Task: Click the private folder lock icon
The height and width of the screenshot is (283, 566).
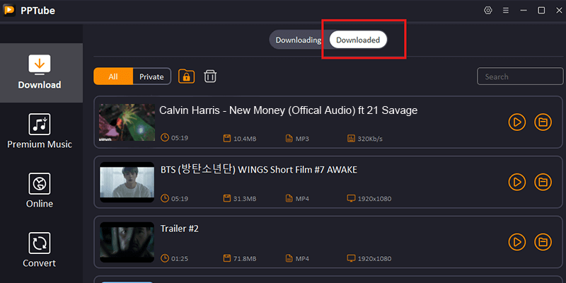Action: point(186,76)
